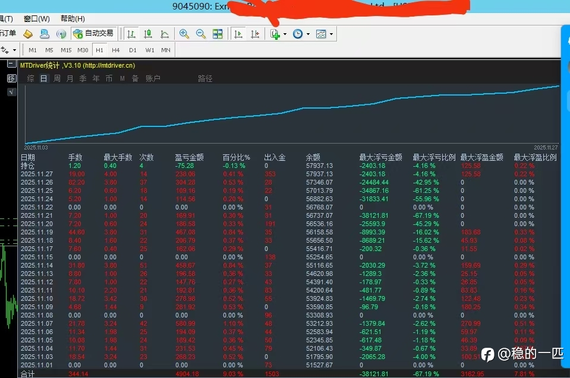Switch to 日 daily statistics tab
The height and width of the screenshot is (378, 570).
pos(43,78)
